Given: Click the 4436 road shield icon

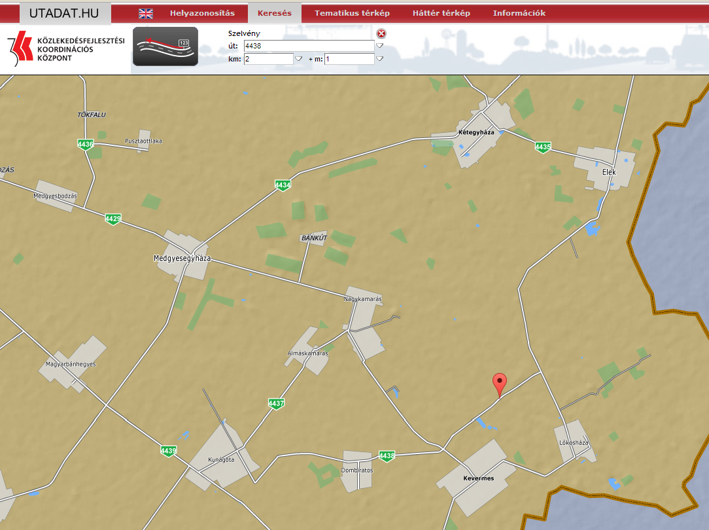Looking at the screenshot, I should (85, 144).
